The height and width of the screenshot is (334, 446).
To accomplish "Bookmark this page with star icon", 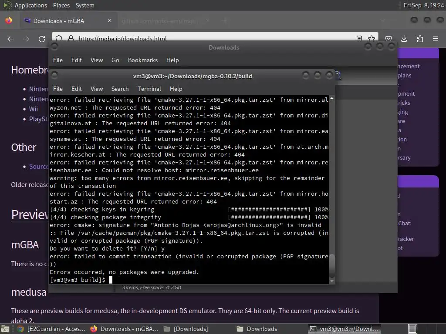I will 372,38.
